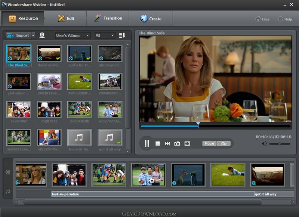This screenshot has width=299, height=217.
Task: Select the four friends clip in storyboard
Action: pos(69,175)
